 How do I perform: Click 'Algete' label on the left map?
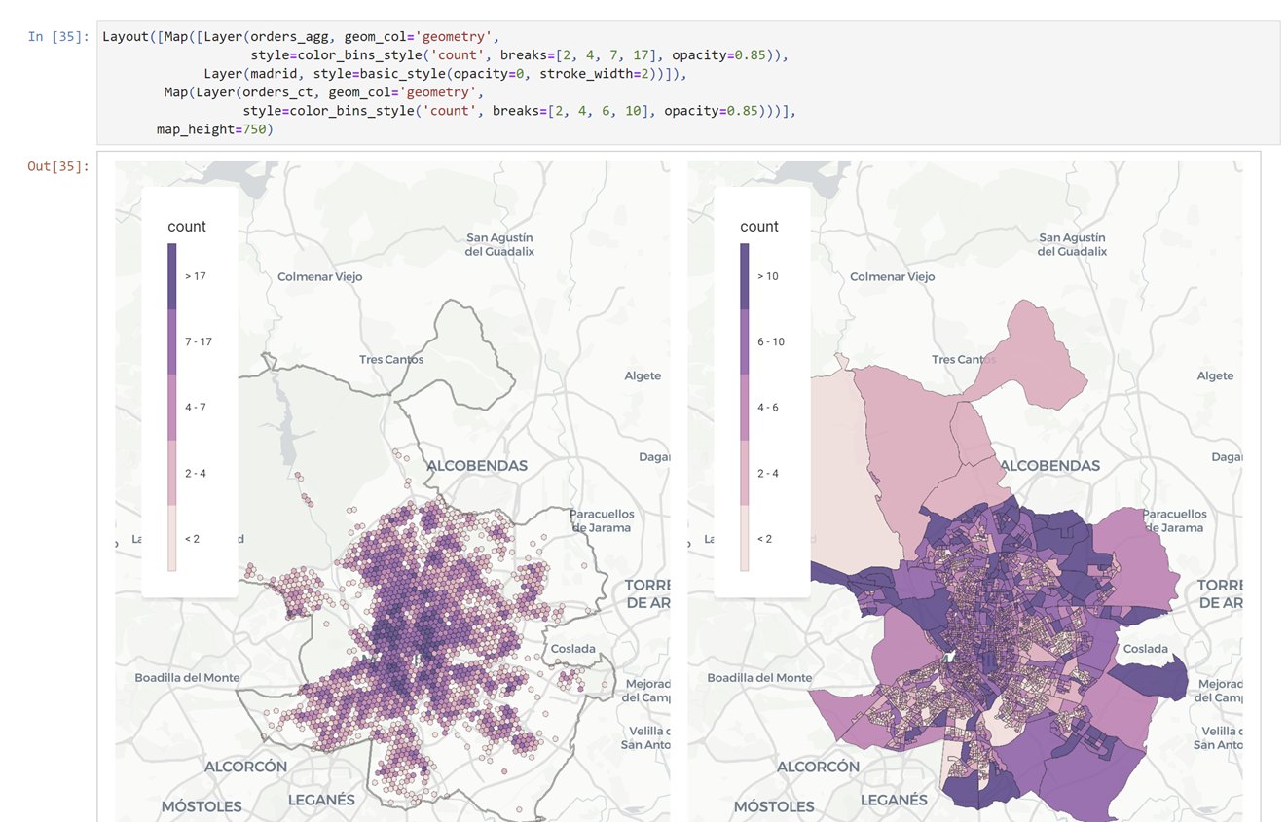click(643, 375)
